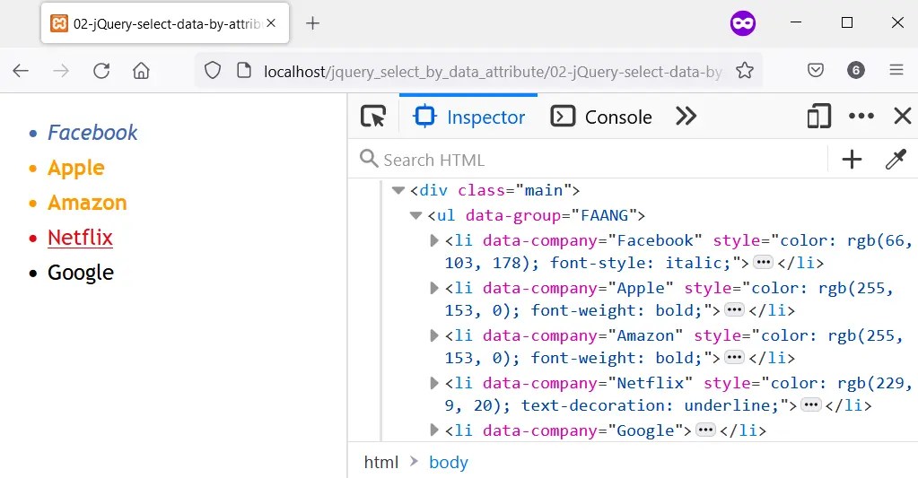Click the data-company="Google" attribute text
918x478 pixels.
(x=583, y=430)
